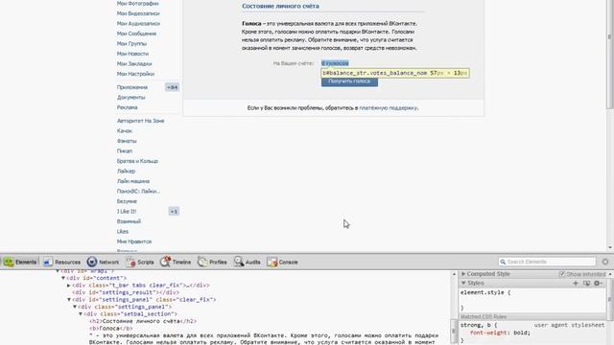614x345 pixels.
Task: Switch to the Network panel
Action: (103, 262)
